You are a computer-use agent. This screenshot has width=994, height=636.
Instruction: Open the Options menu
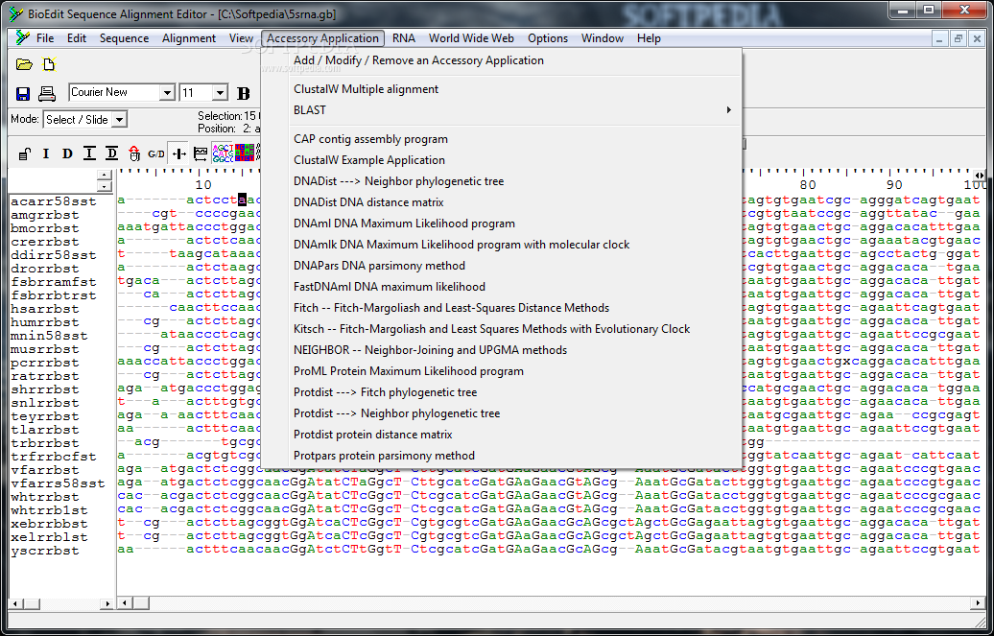click(548, 38)
